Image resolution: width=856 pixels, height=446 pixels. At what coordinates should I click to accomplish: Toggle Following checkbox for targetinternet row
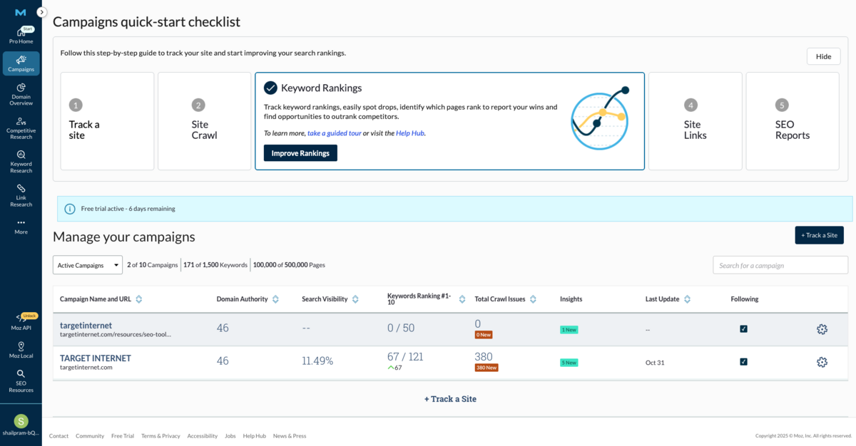[744, 329]
